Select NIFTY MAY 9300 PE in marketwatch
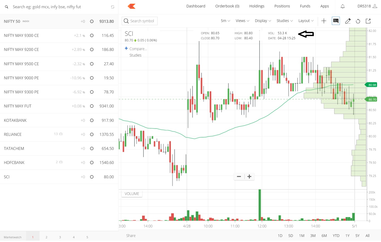 (x=59, y=92)
